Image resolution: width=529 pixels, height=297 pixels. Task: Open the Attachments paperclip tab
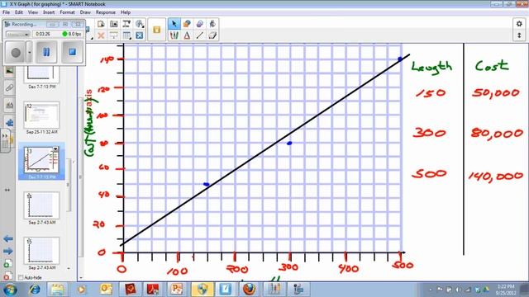click(x=9, y=88)
